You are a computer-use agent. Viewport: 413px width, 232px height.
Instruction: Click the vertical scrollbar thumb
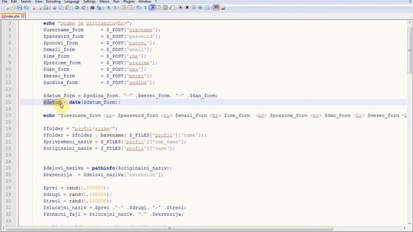[x=409, y=50]
